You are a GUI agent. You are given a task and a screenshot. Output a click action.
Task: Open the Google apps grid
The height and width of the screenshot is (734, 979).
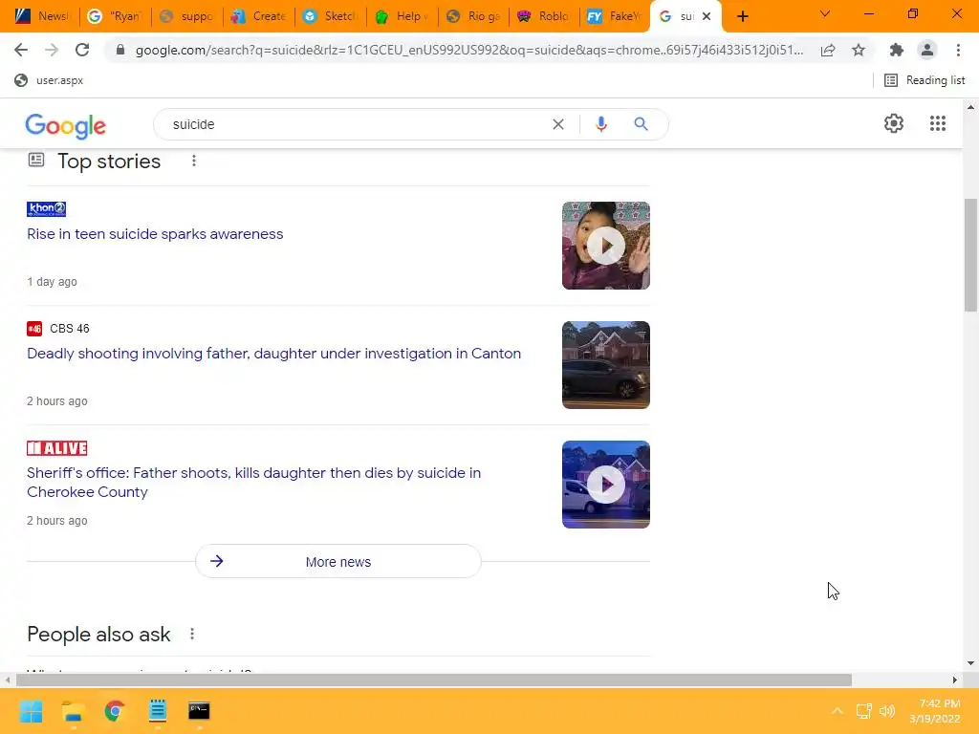point(938,123)
